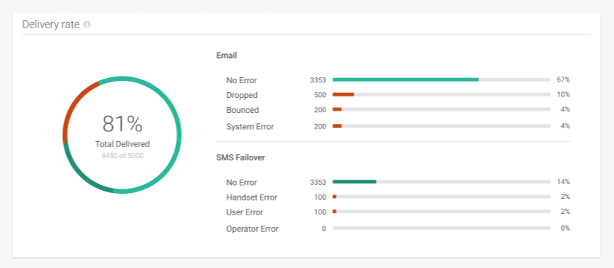Click the Handset Error row label

[252, 197]
